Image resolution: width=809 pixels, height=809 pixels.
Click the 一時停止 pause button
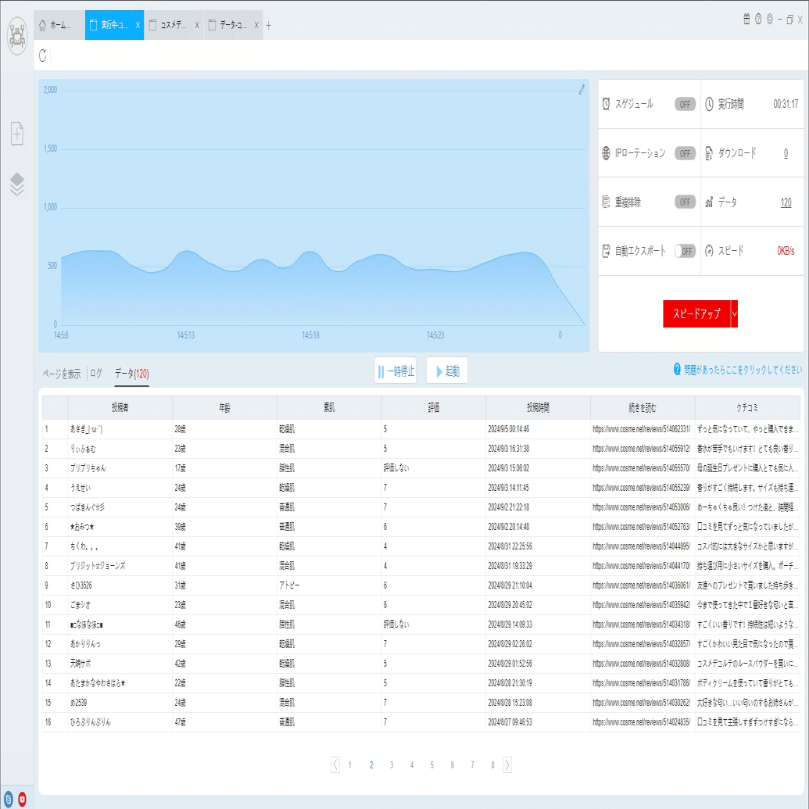click(396, 370)
